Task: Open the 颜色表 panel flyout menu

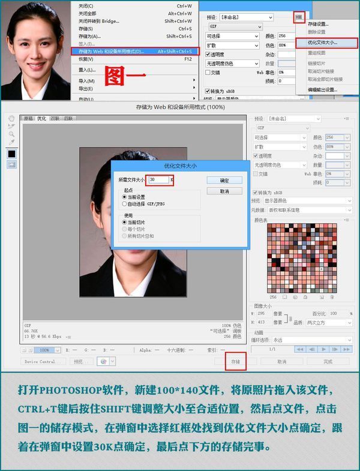Action: point(347,220)
